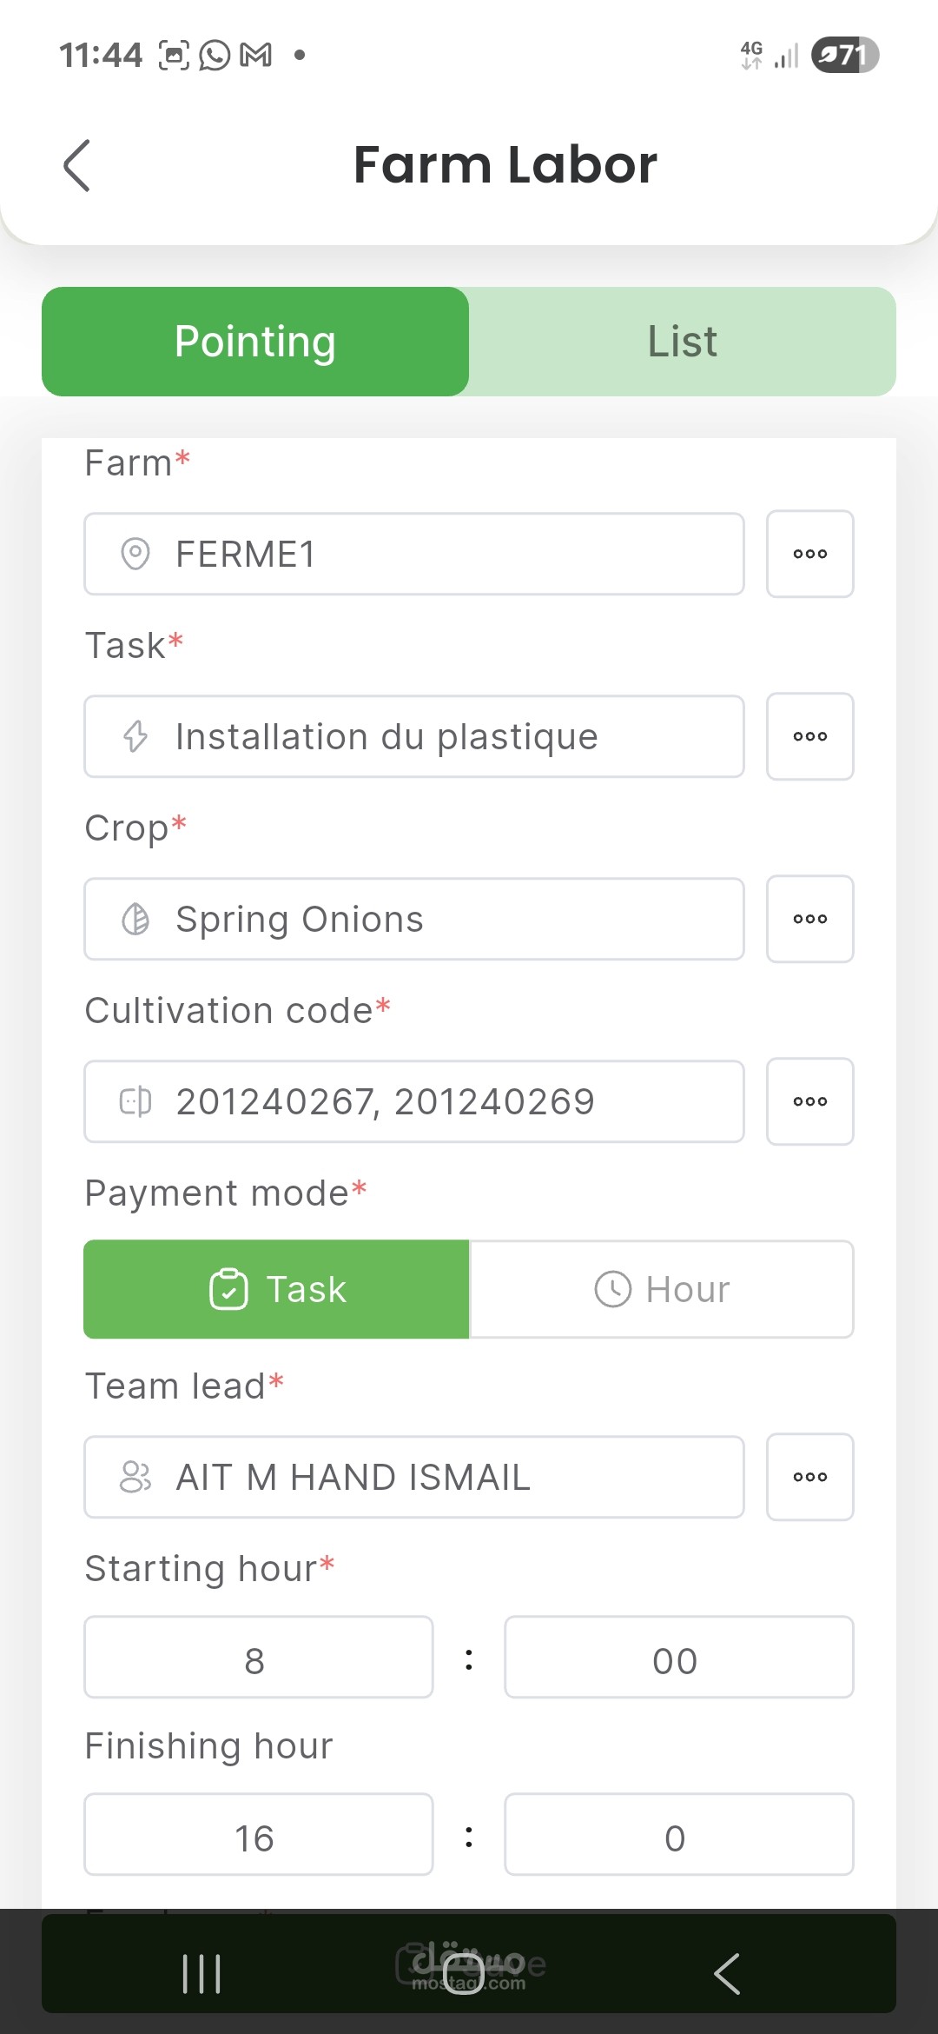Select Hour payment mode
Screen dimensions: 938x2034
662,1289
